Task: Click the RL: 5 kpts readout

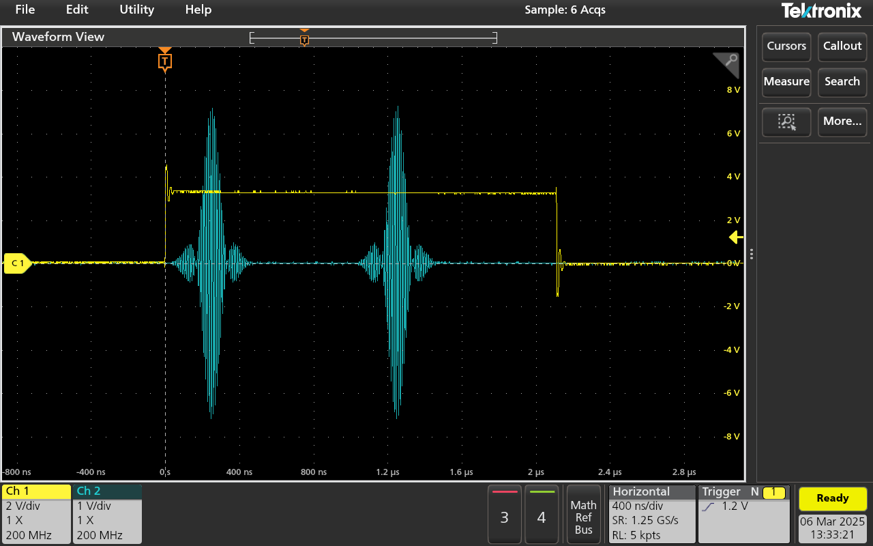Action: 636,536
